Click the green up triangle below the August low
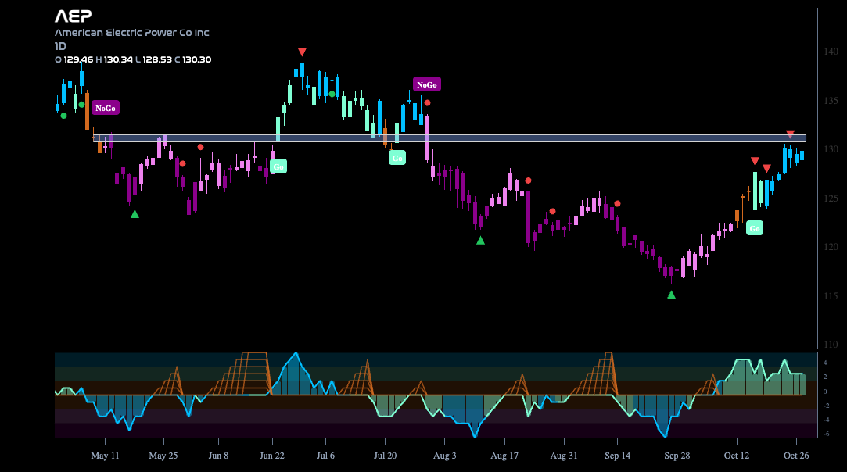This screenshot has width=847, height=472. [481, 241]
